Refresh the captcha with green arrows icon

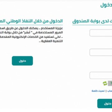[105, 83]
